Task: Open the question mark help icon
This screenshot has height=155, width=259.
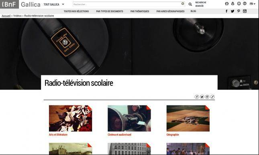Action: tap(245, 4)
